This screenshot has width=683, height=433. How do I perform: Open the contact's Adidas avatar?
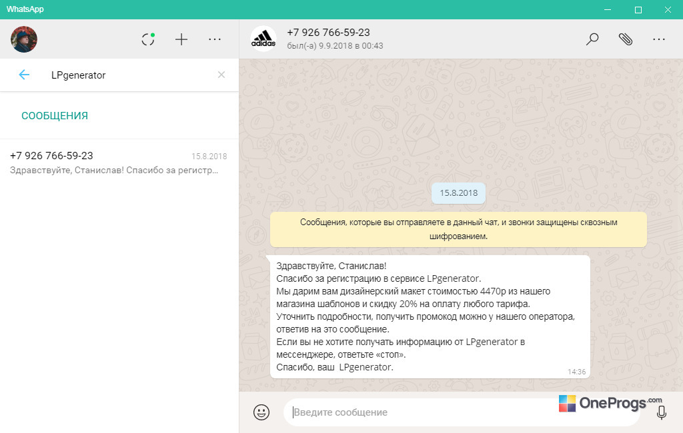(x=263, y=39)
